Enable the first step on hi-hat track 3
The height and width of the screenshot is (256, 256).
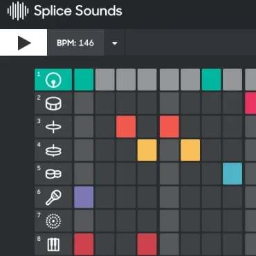(x=84, y=127)
